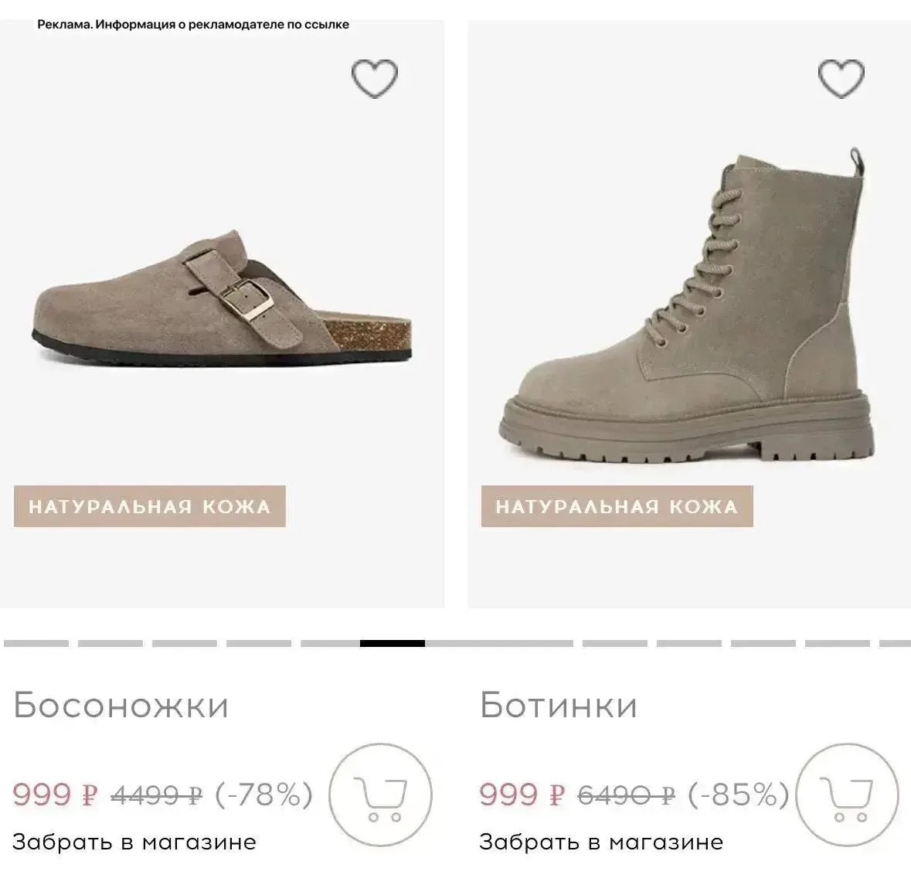This screenshot has width=911, height=885.
Task: Click the -78% discount label
Action: tap(263, 795)
